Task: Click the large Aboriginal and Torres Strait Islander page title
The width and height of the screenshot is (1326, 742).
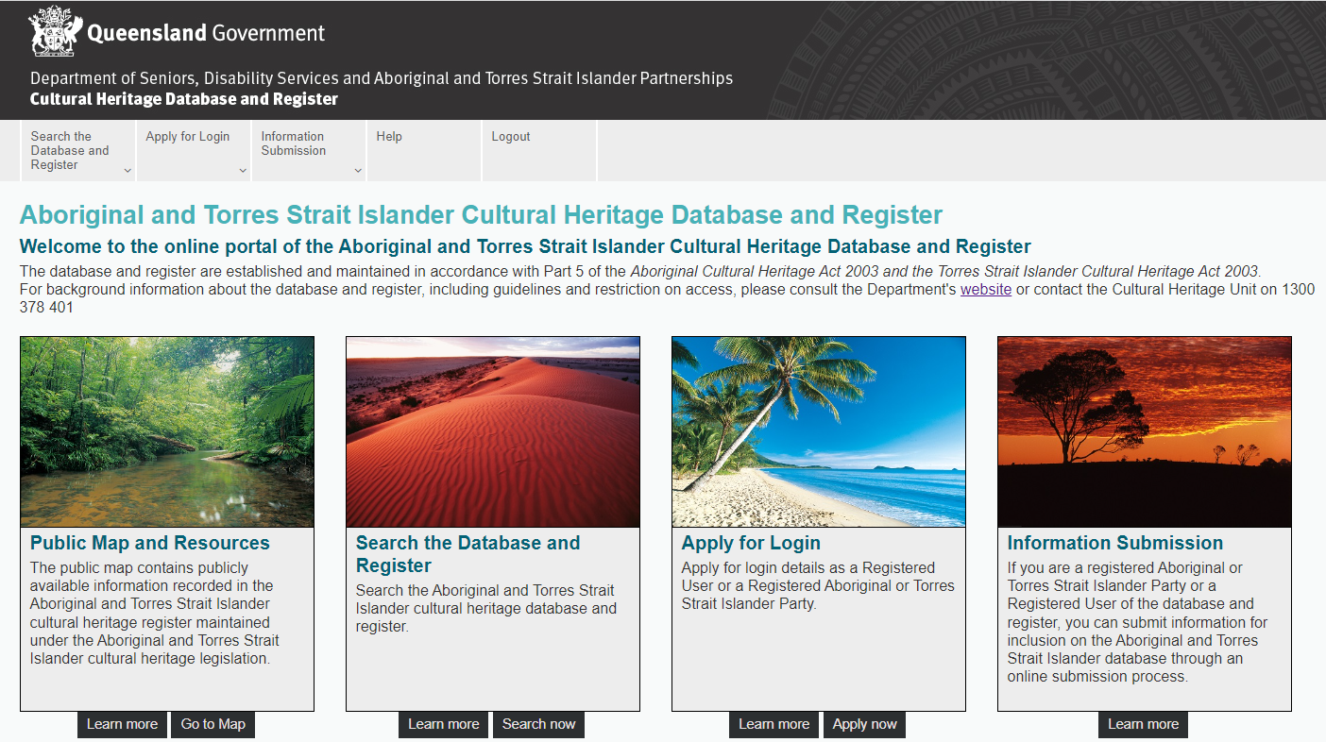Action: [482, 215]
